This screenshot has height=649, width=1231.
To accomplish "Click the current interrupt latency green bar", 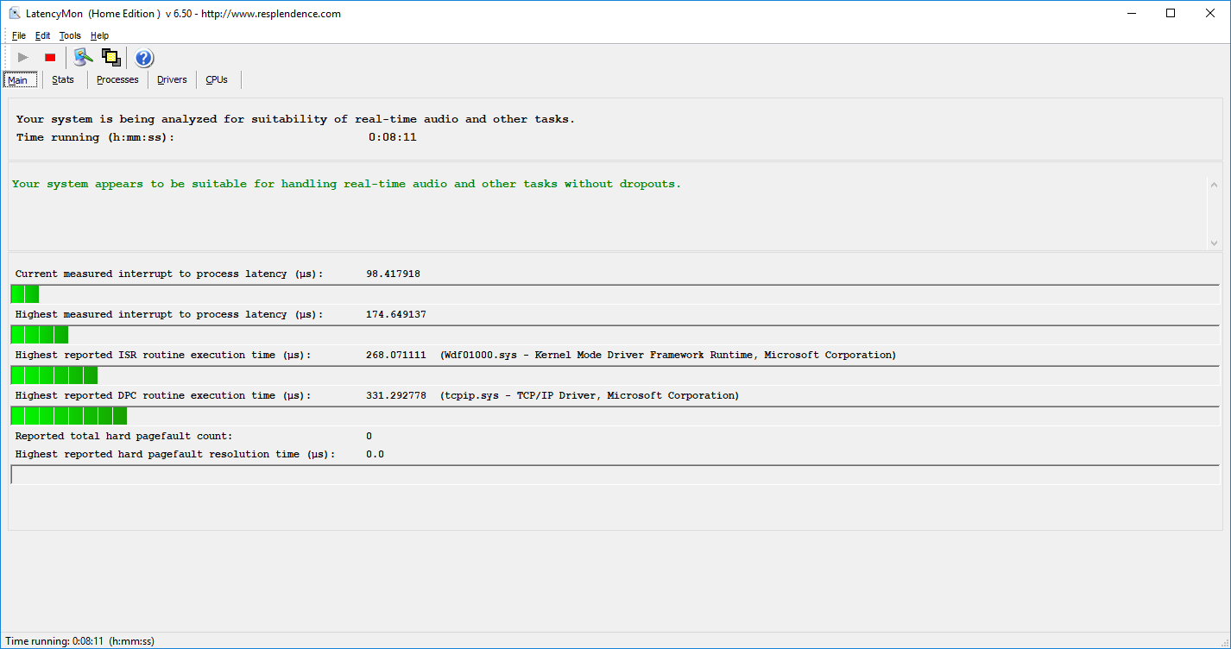I will tap(615, 294).
